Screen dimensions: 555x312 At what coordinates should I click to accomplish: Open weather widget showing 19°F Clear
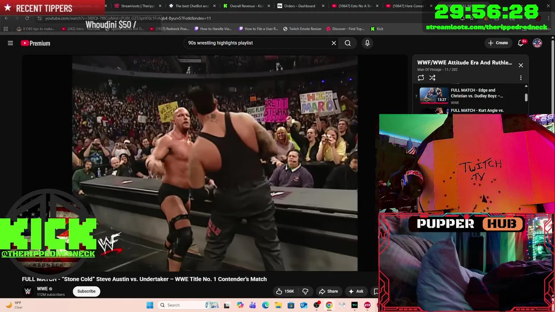pos(14,305)
